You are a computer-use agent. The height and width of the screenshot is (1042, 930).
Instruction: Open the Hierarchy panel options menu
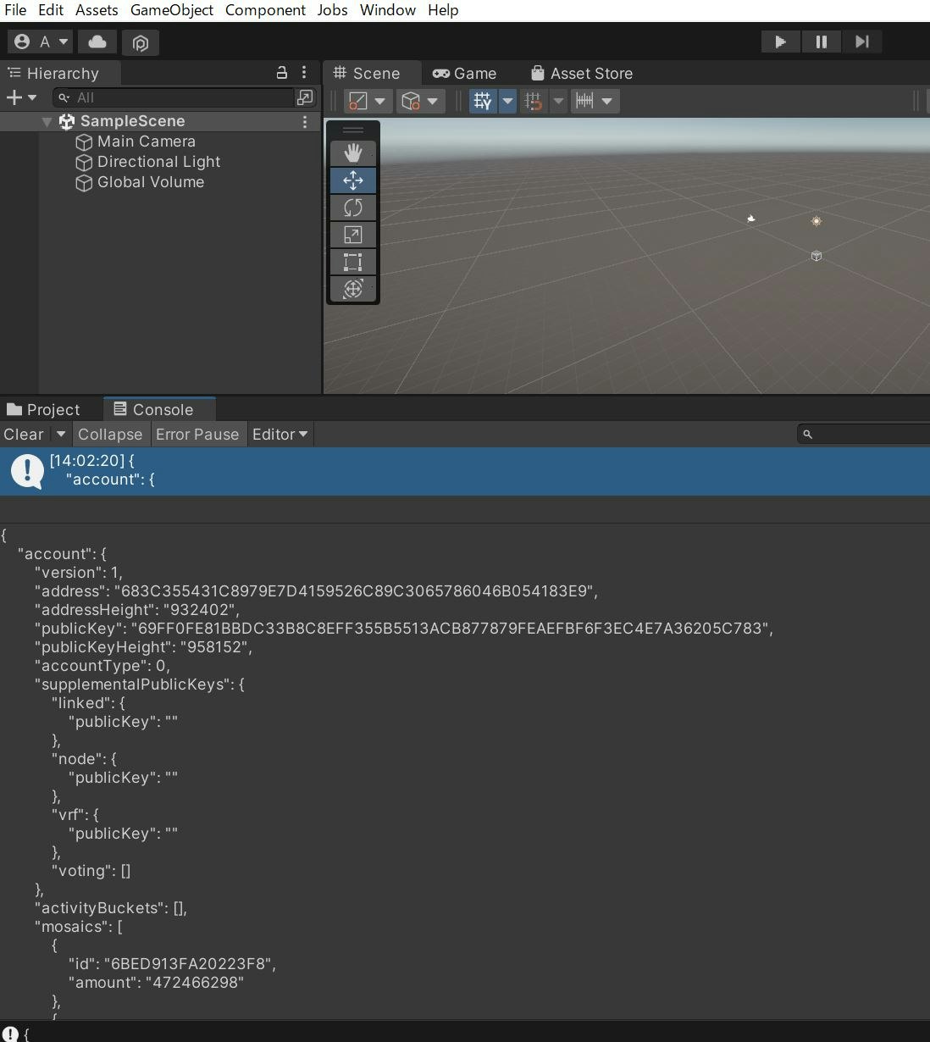304,73
